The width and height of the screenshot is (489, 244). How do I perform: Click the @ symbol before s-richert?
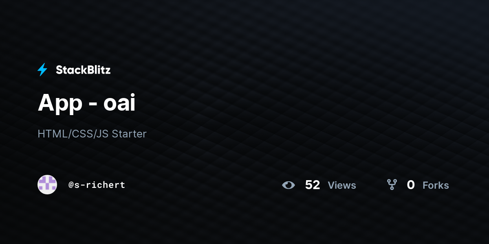coord(71,185)
